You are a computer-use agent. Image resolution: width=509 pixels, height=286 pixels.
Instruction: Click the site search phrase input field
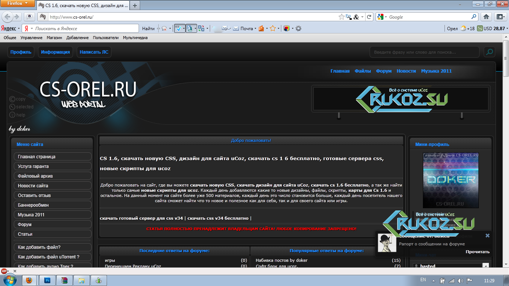[x=425, y=52]
